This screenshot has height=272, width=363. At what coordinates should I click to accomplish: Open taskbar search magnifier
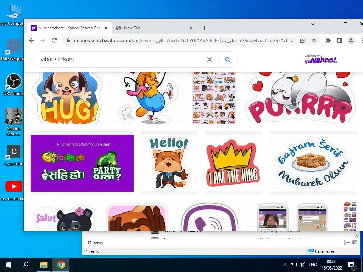click(26, 265)
